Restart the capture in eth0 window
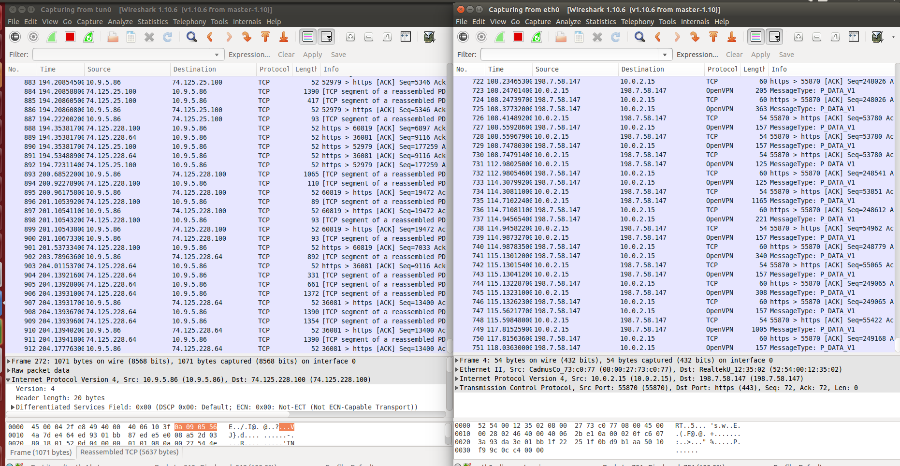The height and width of the screenshot is (466, 900). pyautogui.click(x=537, y=37)
